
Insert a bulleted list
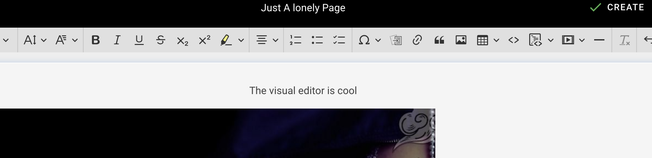pos(317,40)
